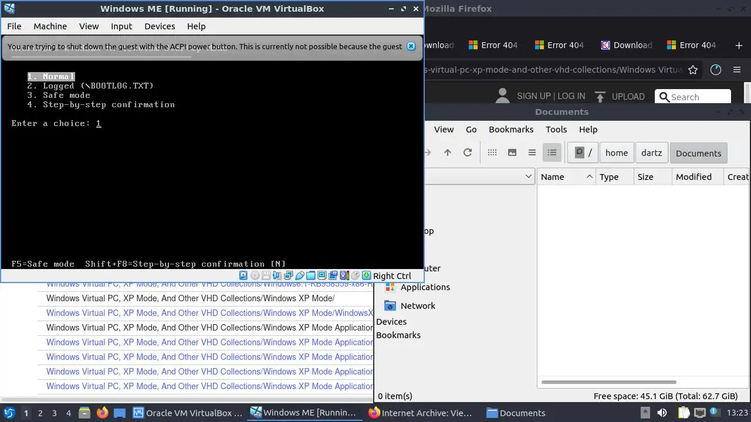Click the horizontal scrollbar in file list
This screenshot has width=751, height=422.
coord(608,382)
